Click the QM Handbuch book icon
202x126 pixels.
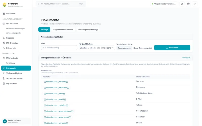(x=4, y=24)
